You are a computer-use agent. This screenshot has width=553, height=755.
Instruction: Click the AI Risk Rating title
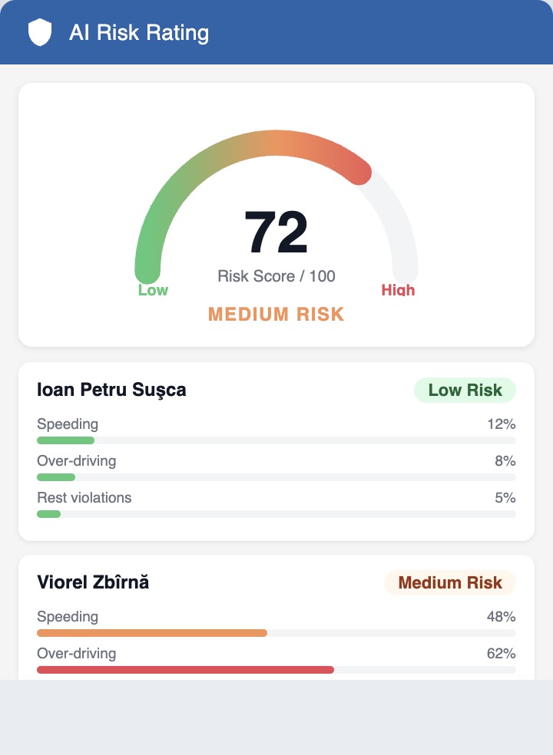(139, 33)
